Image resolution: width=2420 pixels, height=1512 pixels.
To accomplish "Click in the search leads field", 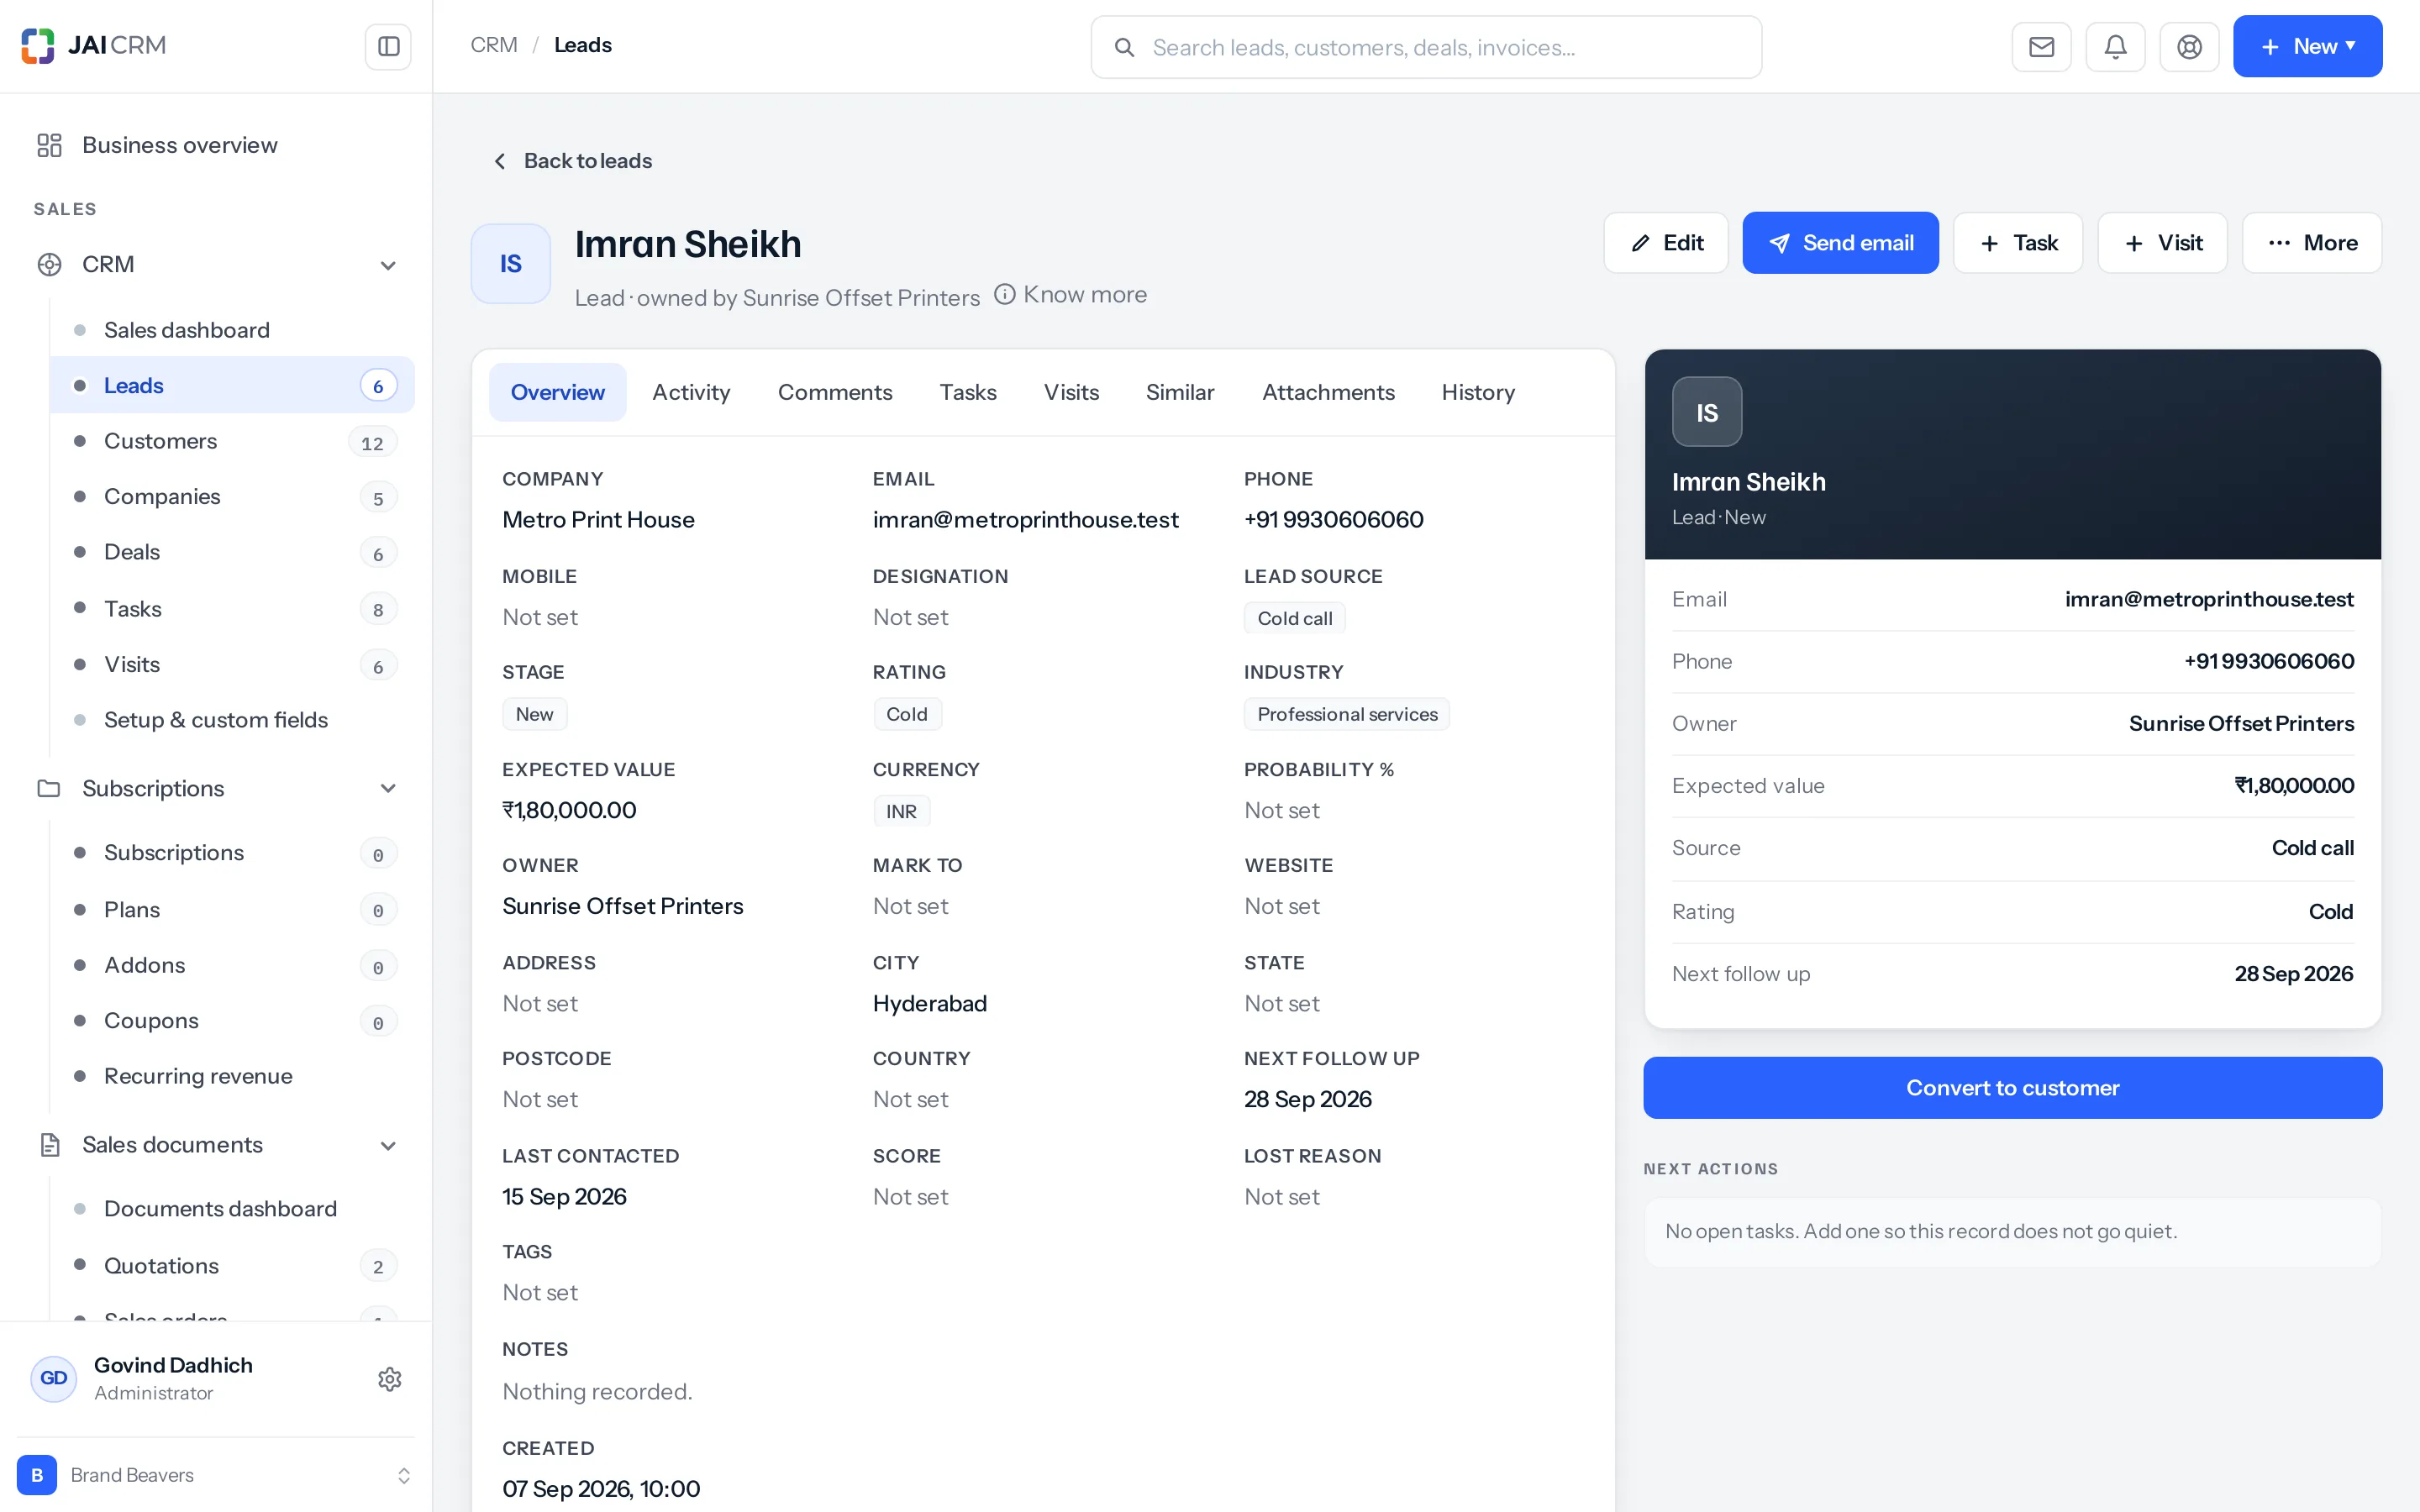I will pos(1426,47).
